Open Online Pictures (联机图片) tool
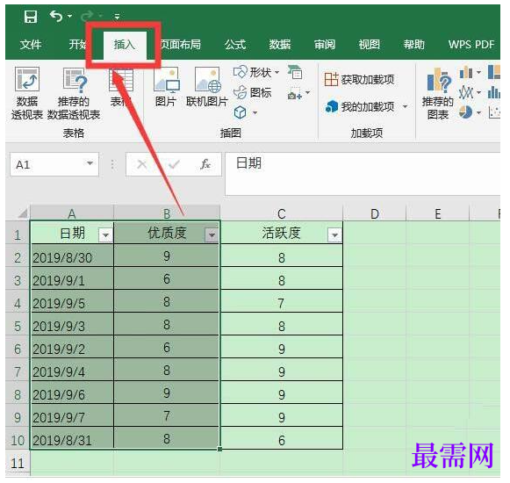The height and width of the screenshot is (483, 510). [x=207, y=87]
